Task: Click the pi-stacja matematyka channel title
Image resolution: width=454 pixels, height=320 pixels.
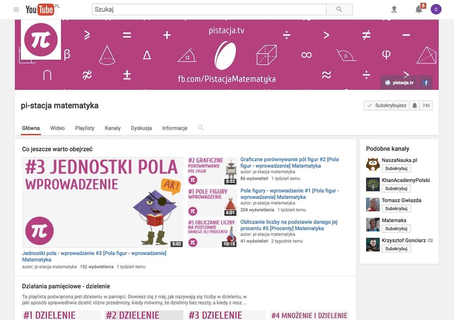Action: coord(60,105)
